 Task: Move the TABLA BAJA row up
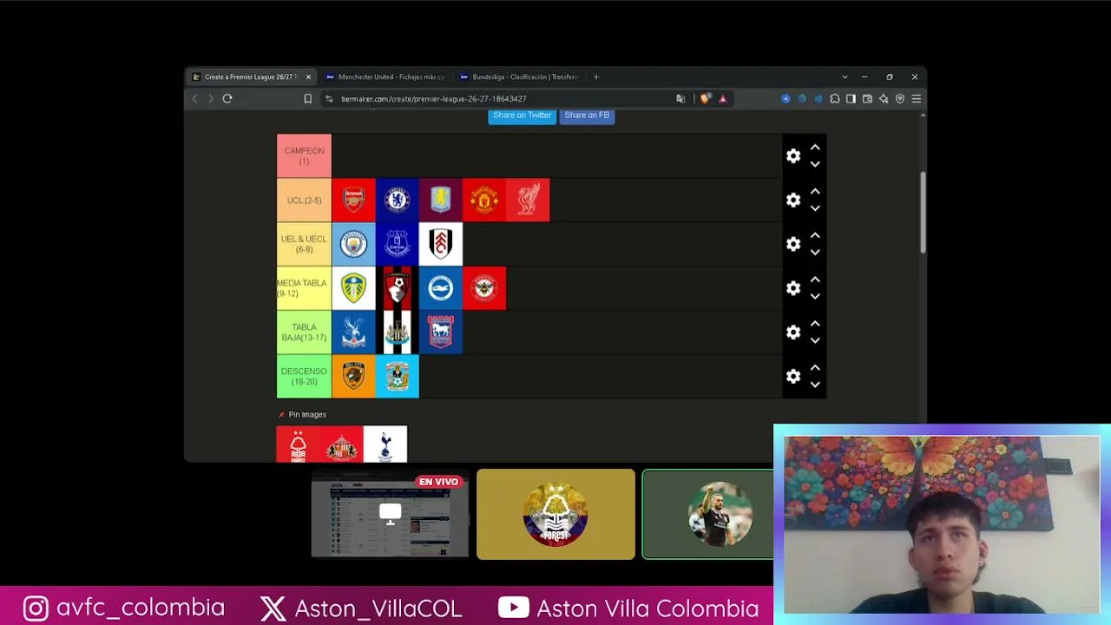[815, 324]
